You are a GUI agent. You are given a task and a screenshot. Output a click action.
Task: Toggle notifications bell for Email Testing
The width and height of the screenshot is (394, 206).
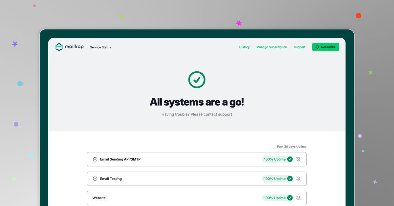[x=298, y=179]
